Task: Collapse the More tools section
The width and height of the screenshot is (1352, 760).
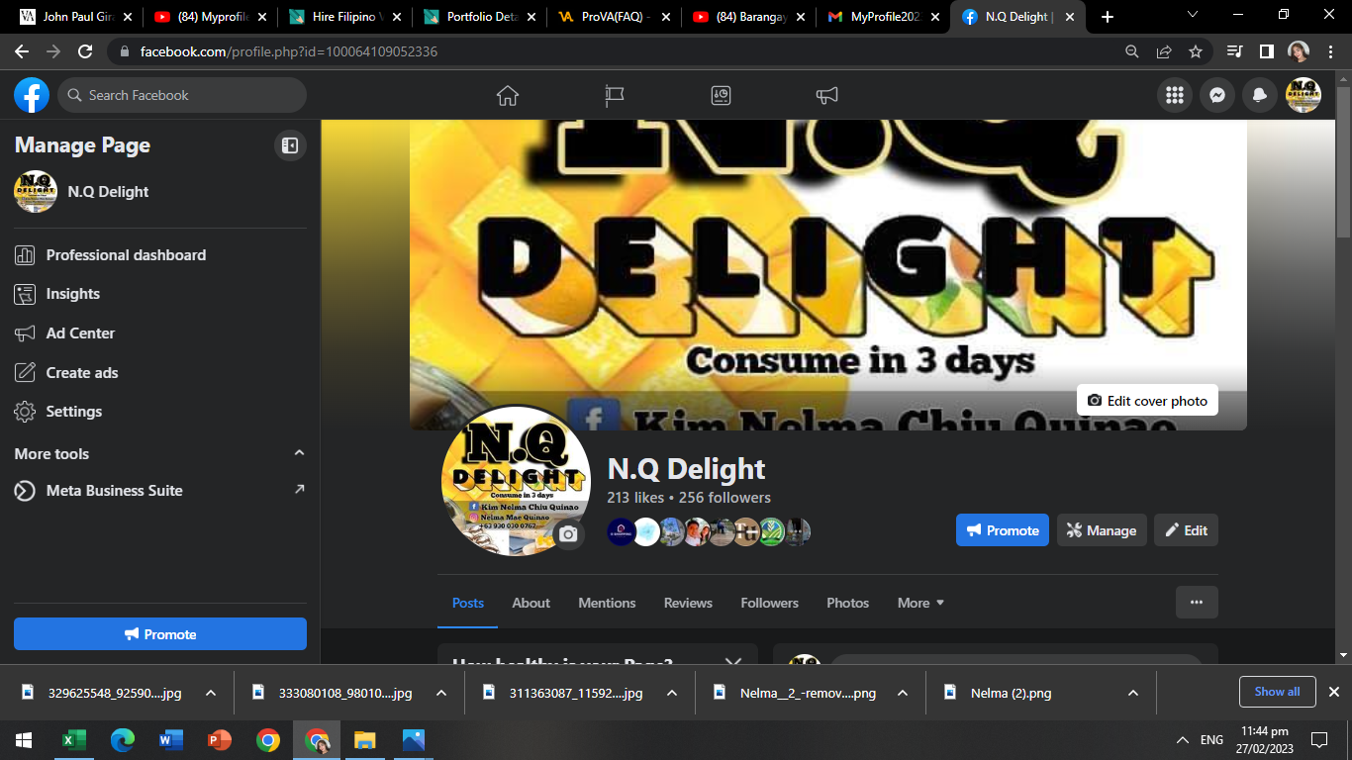Action: click(x=299, y=453)
